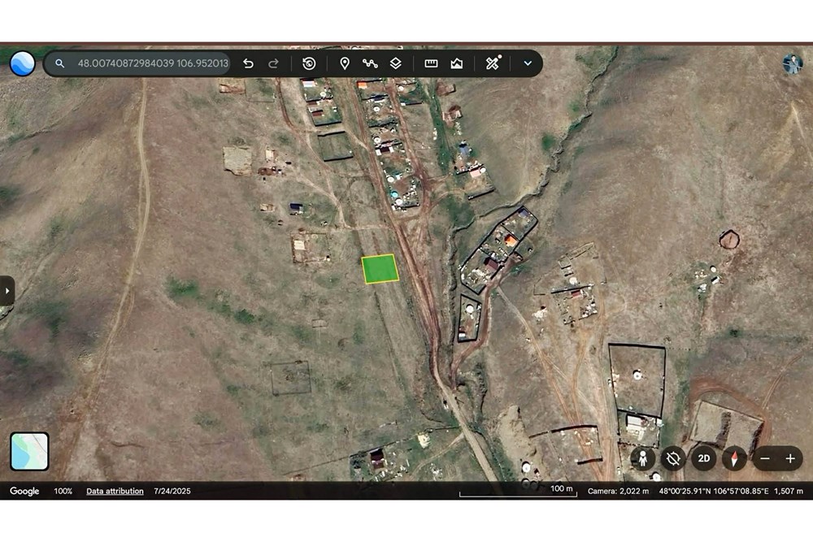Click the search magnifier icon
The height and width of the screenshot is (542, 813).
tap(60, 63)
